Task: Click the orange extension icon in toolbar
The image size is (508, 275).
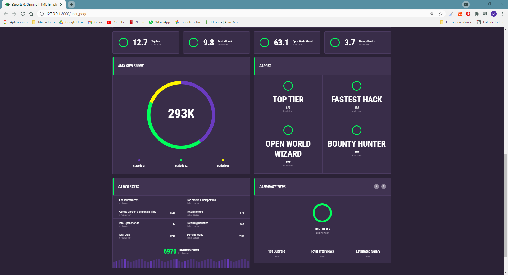Action: [x=460, y=14]
